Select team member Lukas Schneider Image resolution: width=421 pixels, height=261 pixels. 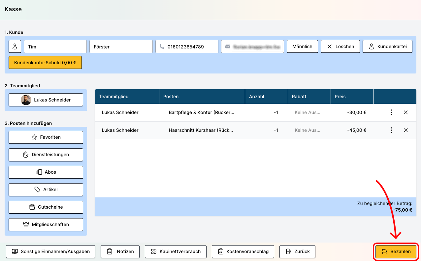click(46, 100)
